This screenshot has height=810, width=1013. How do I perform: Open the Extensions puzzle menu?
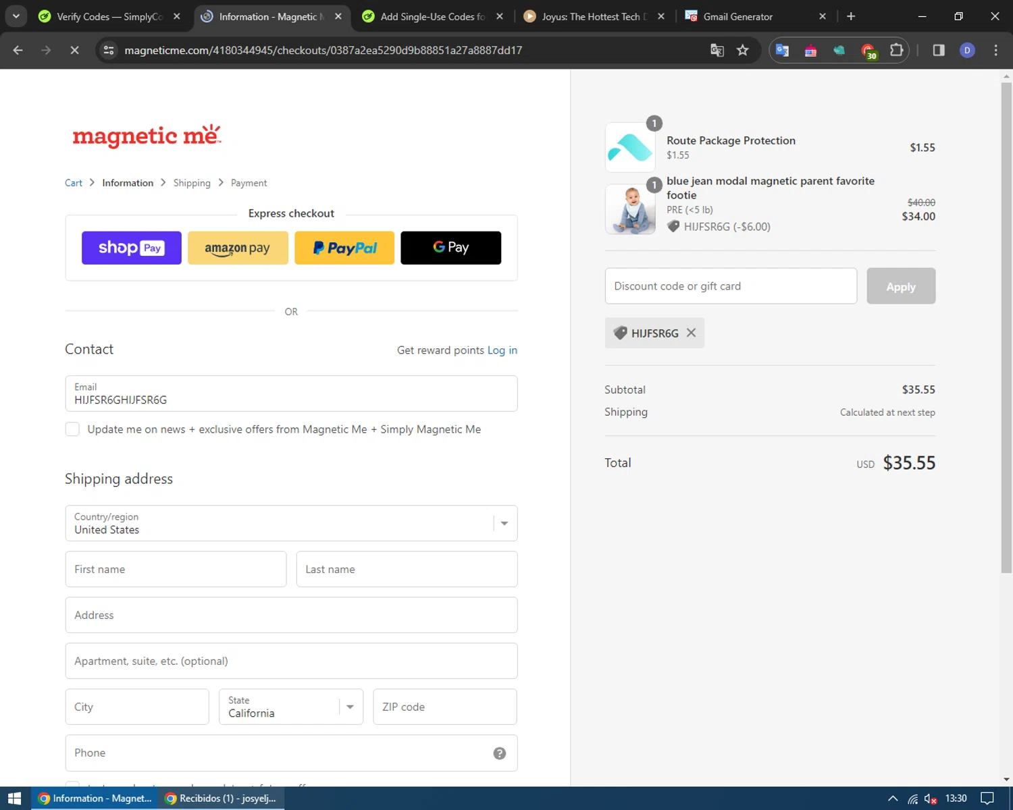coord(897,50)
